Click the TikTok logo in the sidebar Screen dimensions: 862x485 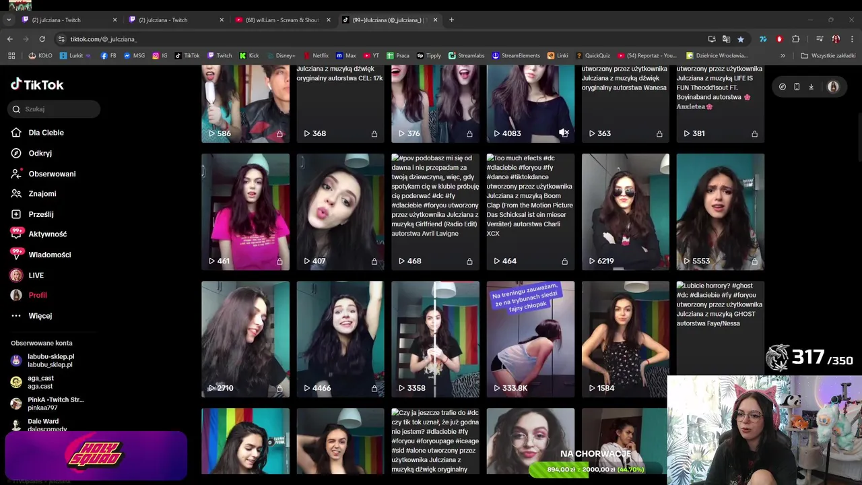click(37, 84)
